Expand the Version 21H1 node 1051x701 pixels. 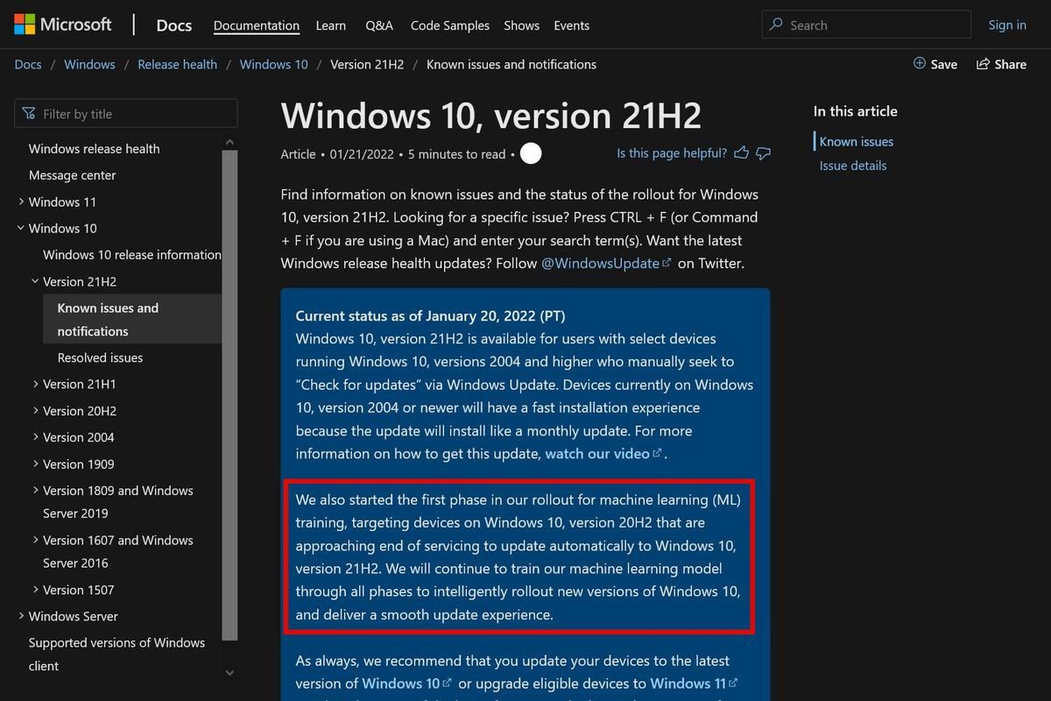[x=35, y=384]
